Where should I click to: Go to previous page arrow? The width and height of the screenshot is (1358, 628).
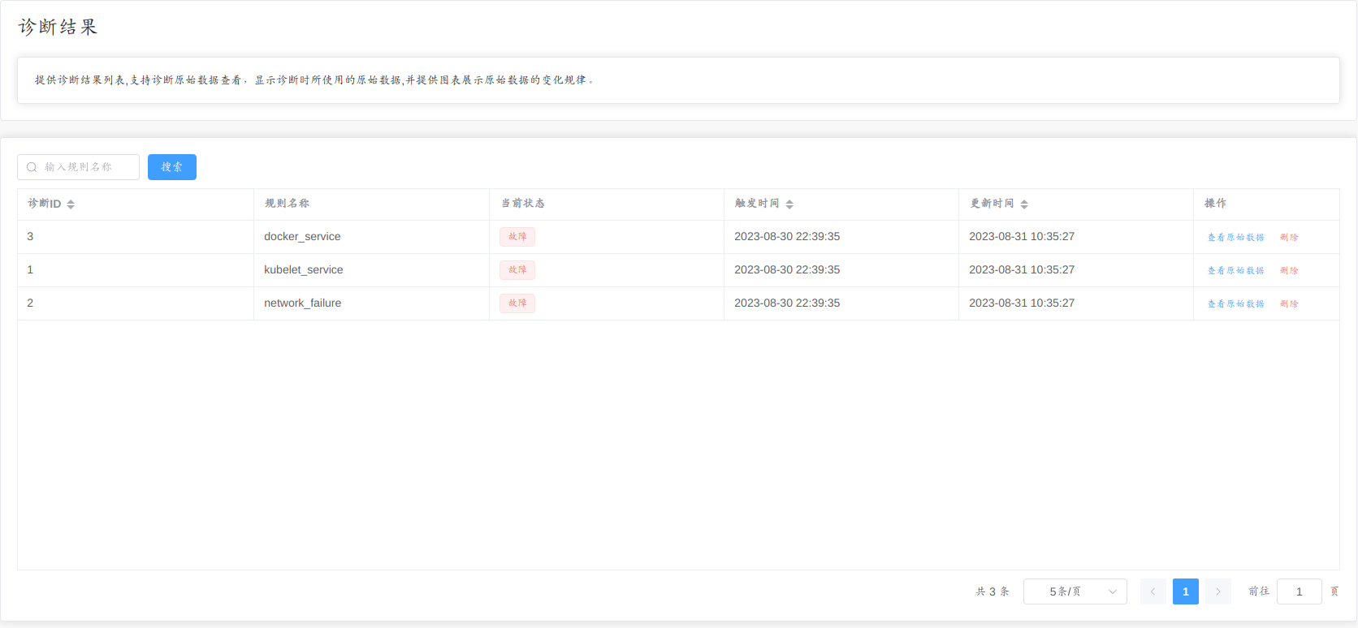pyautogui.click(x=1153, y=591)
